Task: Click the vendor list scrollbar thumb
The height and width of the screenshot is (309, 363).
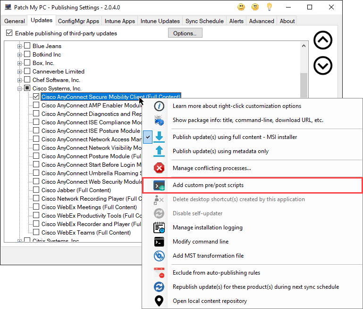Action: 304,85
